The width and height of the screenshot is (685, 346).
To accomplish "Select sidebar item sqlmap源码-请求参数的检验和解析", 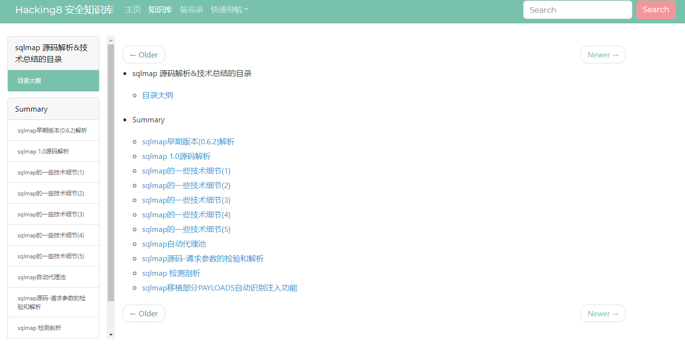I will pos(53,302).
